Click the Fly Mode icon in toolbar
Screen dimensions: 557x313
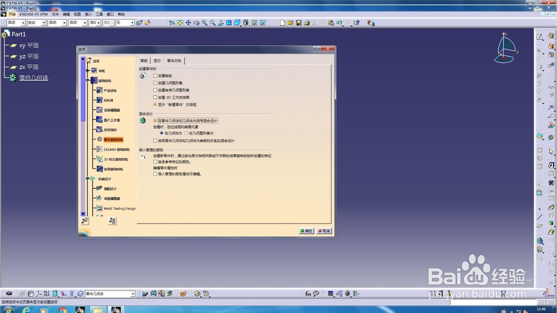click(x=172, y=23)
